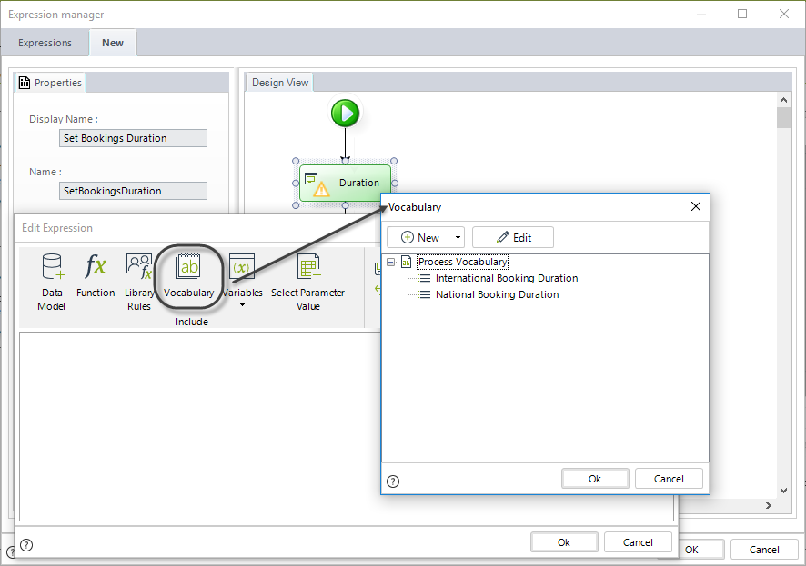Switch to the Expressions tab

click(x=45, y=43)
